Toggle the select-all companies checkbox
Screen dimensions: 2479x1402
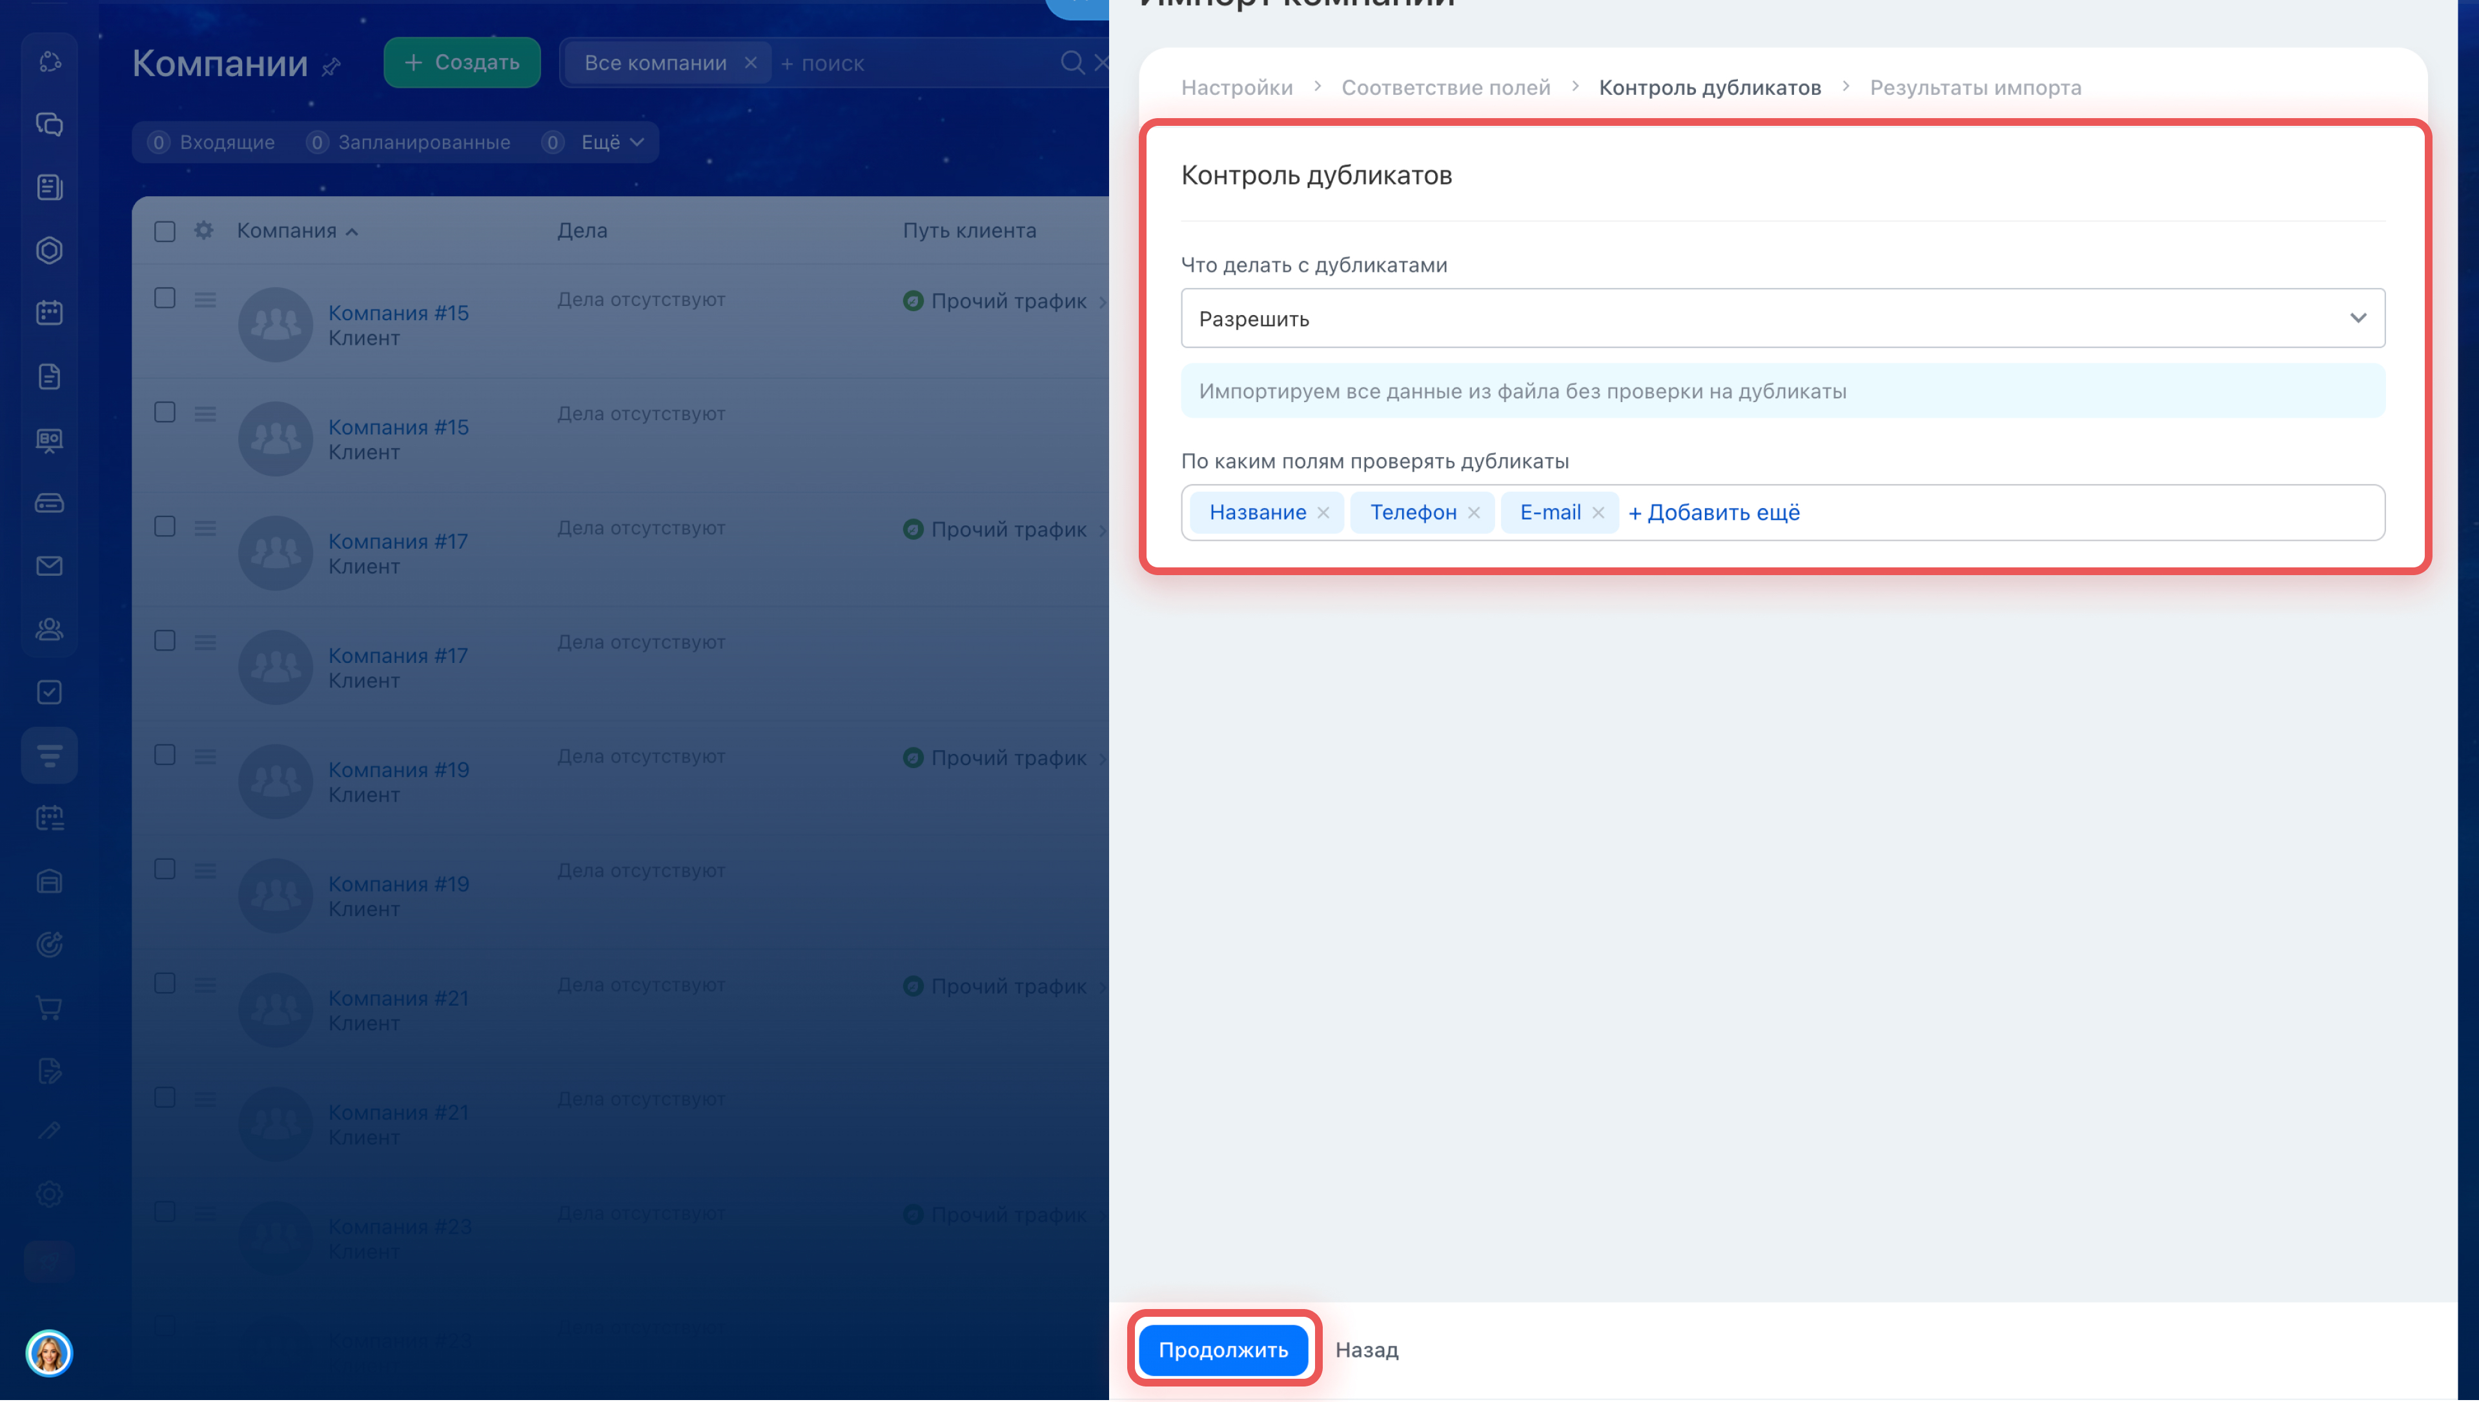(165, 231)
